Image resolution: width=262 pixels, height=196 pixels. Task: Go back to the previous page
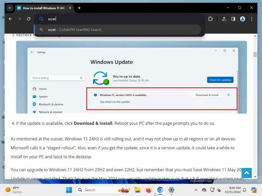tap(10, 19)
